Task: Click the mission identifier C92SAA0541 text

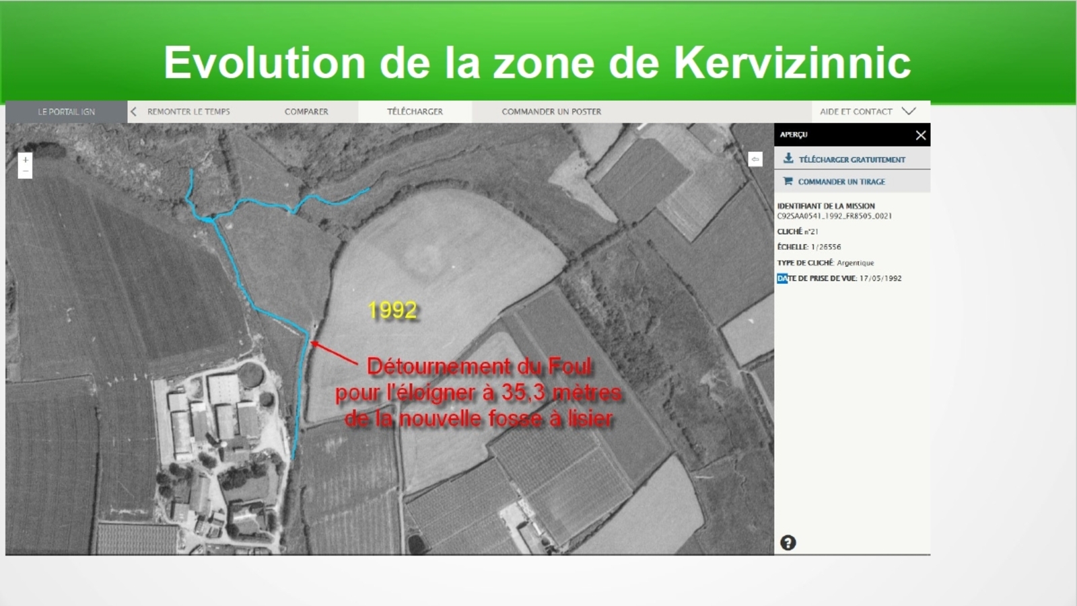Action: (x=834, y=217)
